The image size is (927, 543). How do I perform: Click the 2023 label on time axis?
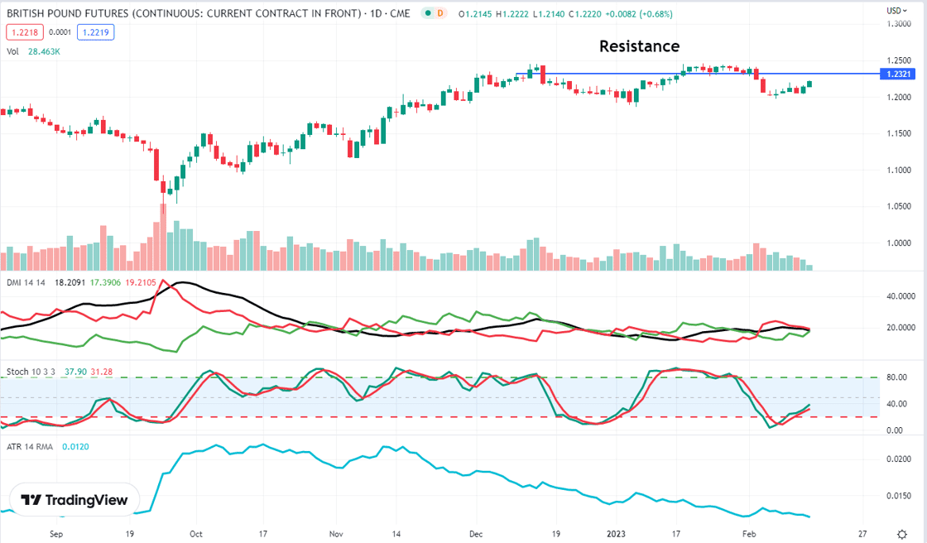pos(616,534)
